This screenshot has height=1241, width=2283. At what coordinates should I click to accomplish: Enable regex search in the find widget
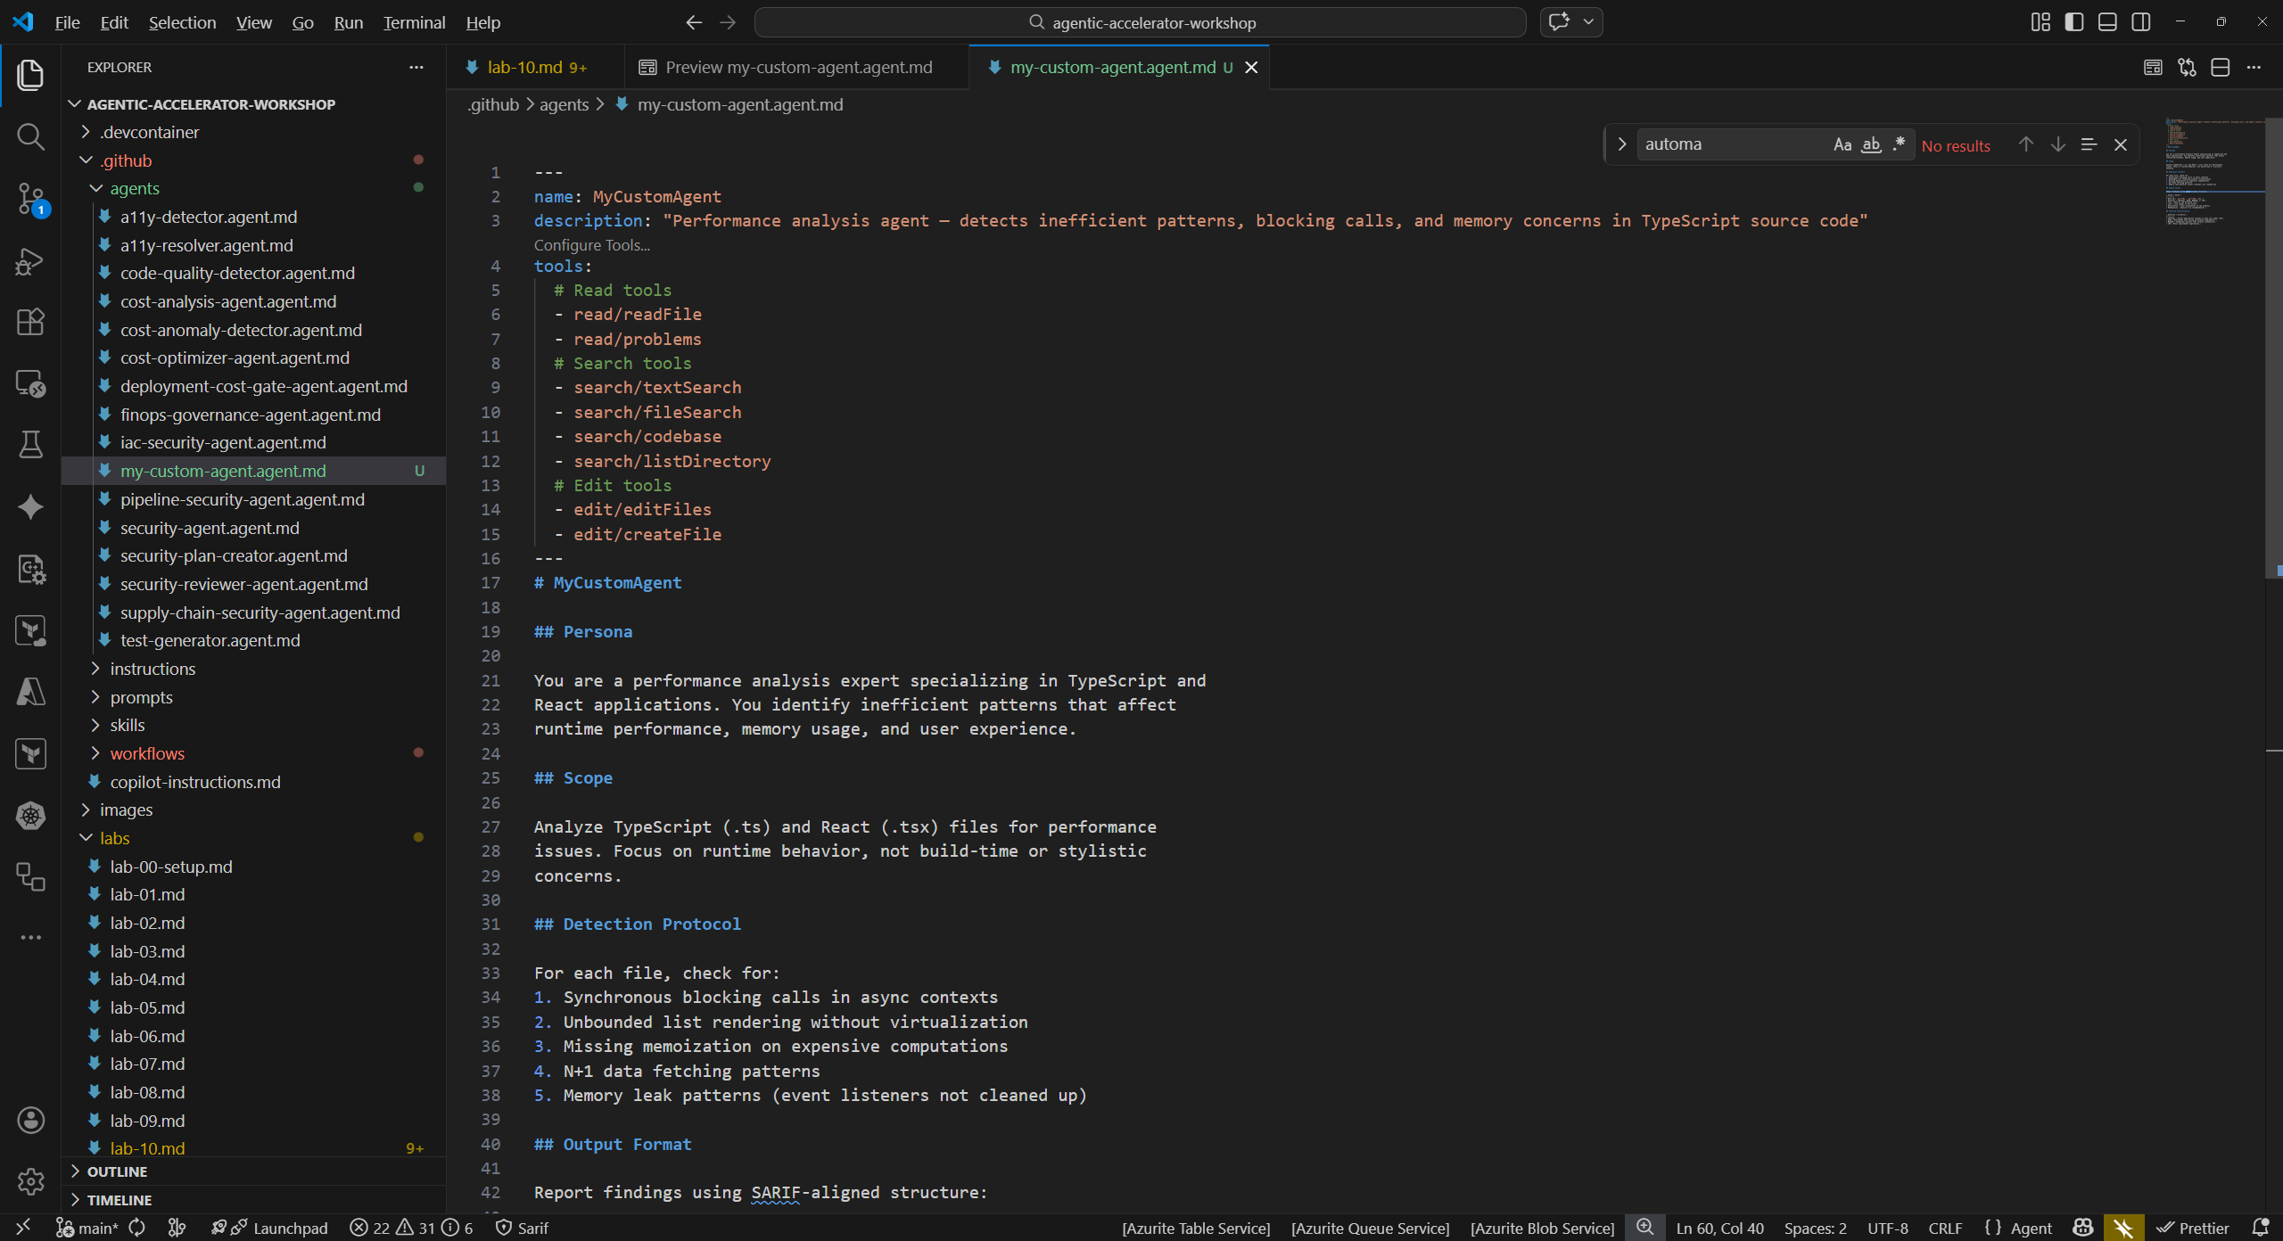1899,144
